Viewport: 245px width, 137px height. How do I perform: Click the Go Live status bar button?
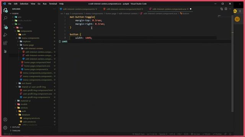[x=196, y=134]
